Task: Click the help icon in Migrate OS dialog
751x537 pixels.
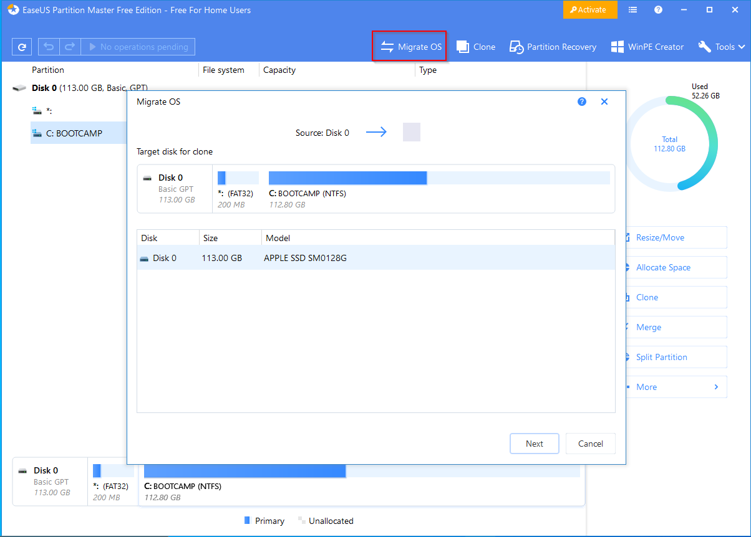Action: [582, 102]
